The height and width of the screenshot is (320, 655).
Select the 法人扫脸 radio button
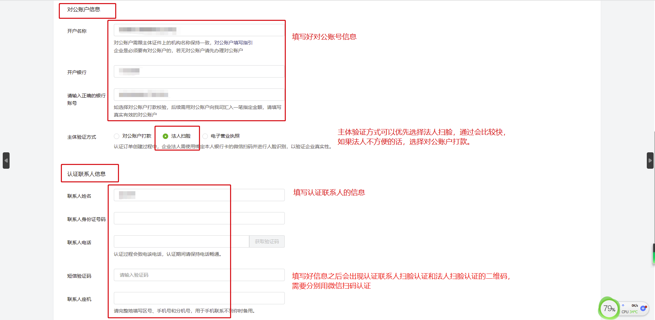point(165,136)
